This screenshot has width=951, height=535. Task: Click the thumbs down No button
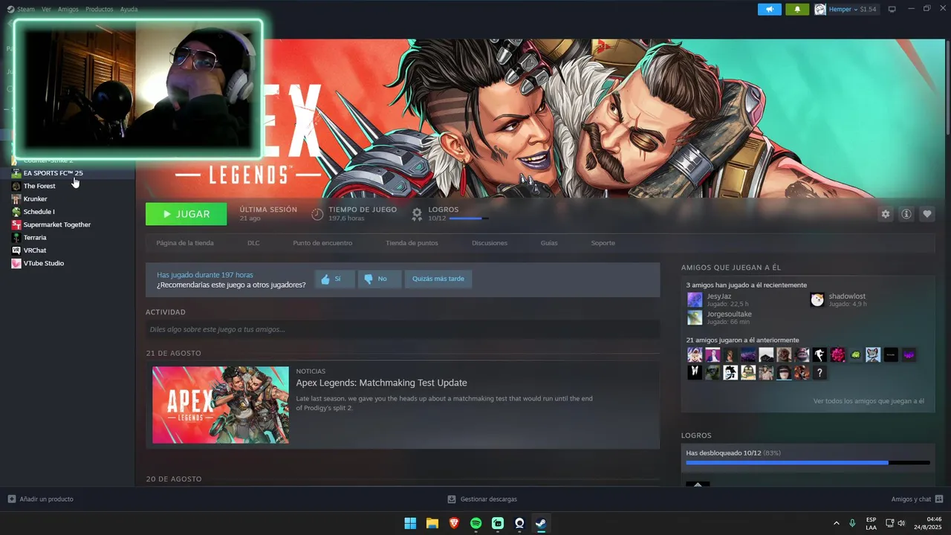tap(379, 279)
